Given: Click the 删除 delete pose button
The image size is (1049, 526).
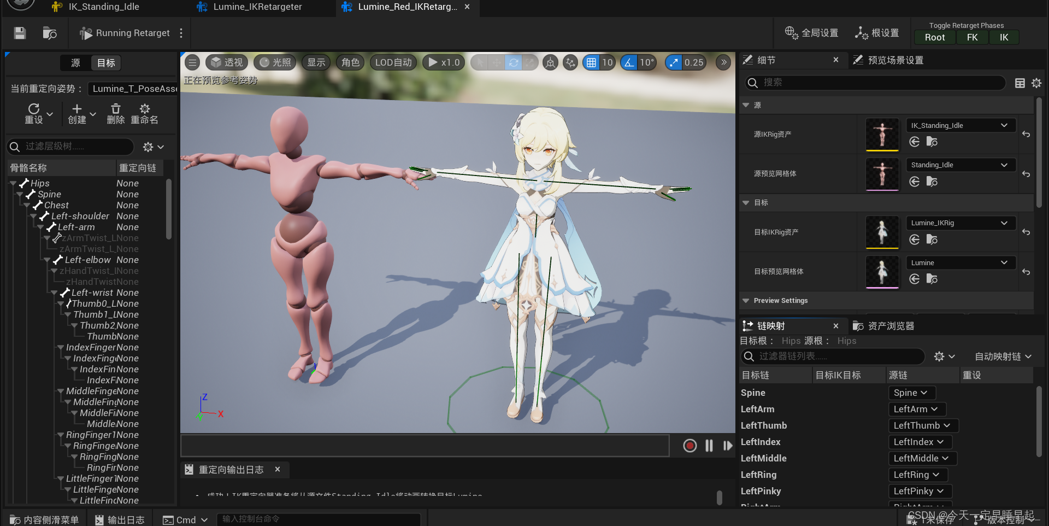Looking at the screenshot, I should point(115,113).
